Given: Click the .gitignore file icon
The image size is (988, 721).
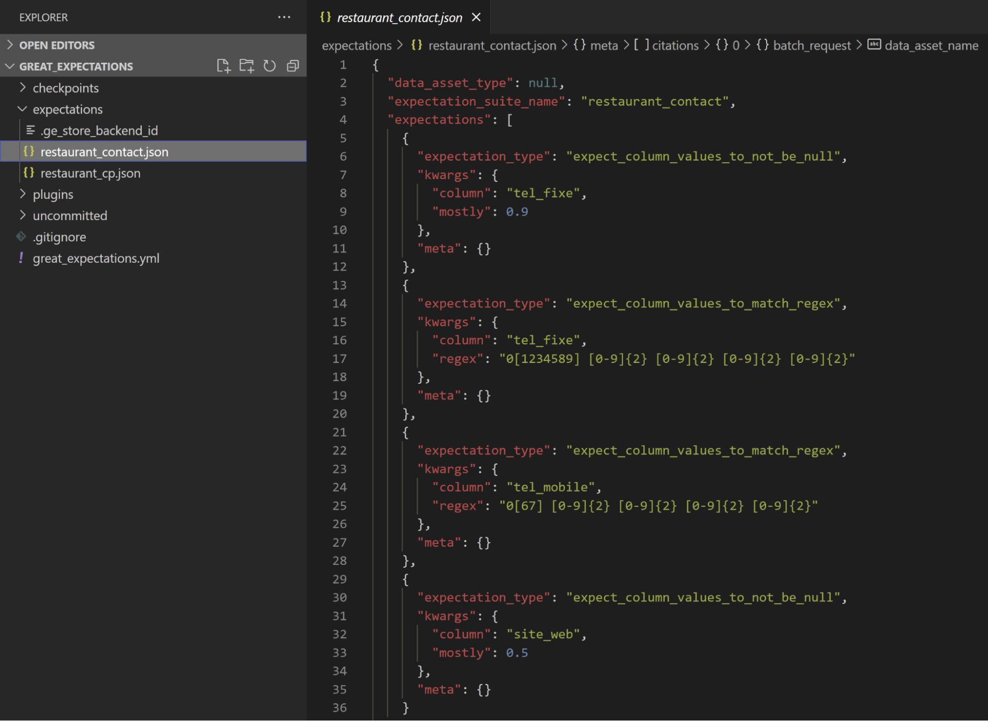Looking at the screenshot, I should click(21, 237).
